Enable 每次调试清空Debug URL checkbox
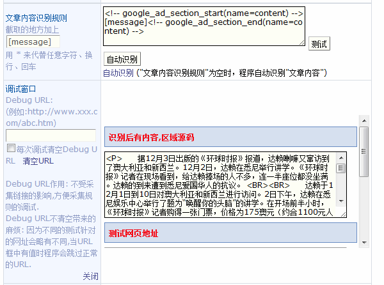The image size is (384, 285). click(10, 149)
